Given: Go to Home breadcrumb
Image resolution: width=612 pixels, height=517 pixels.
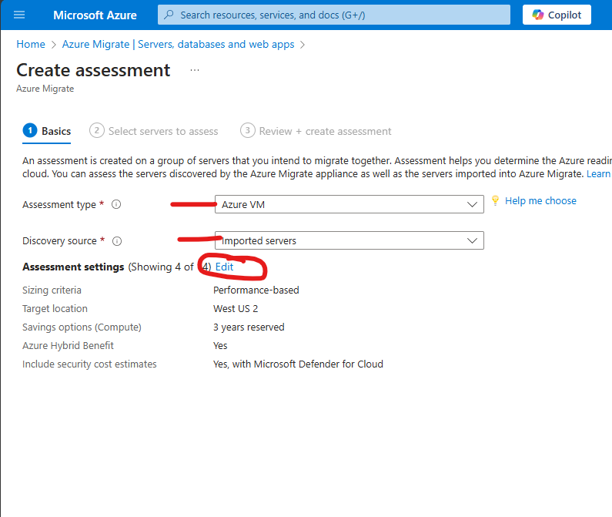Looking at the screenshot, I should 31,44.
